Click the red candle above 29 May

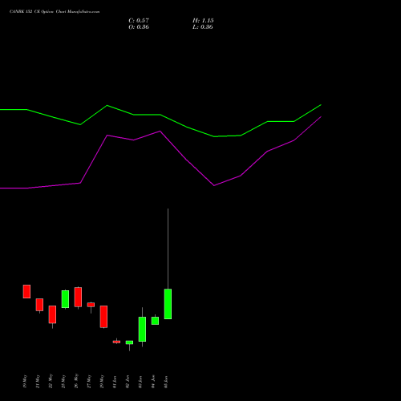pos(103,317)
